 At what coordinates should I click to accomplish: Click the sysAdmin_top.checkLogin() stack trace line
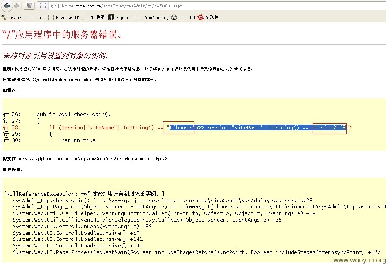click(163, 200)
